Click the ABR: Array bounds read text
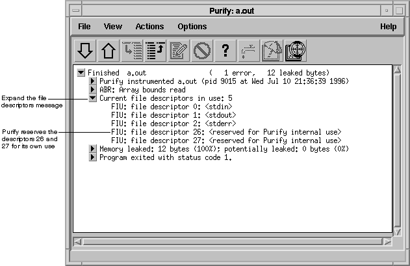Screen dimensions: 410x266 [142, 90]
